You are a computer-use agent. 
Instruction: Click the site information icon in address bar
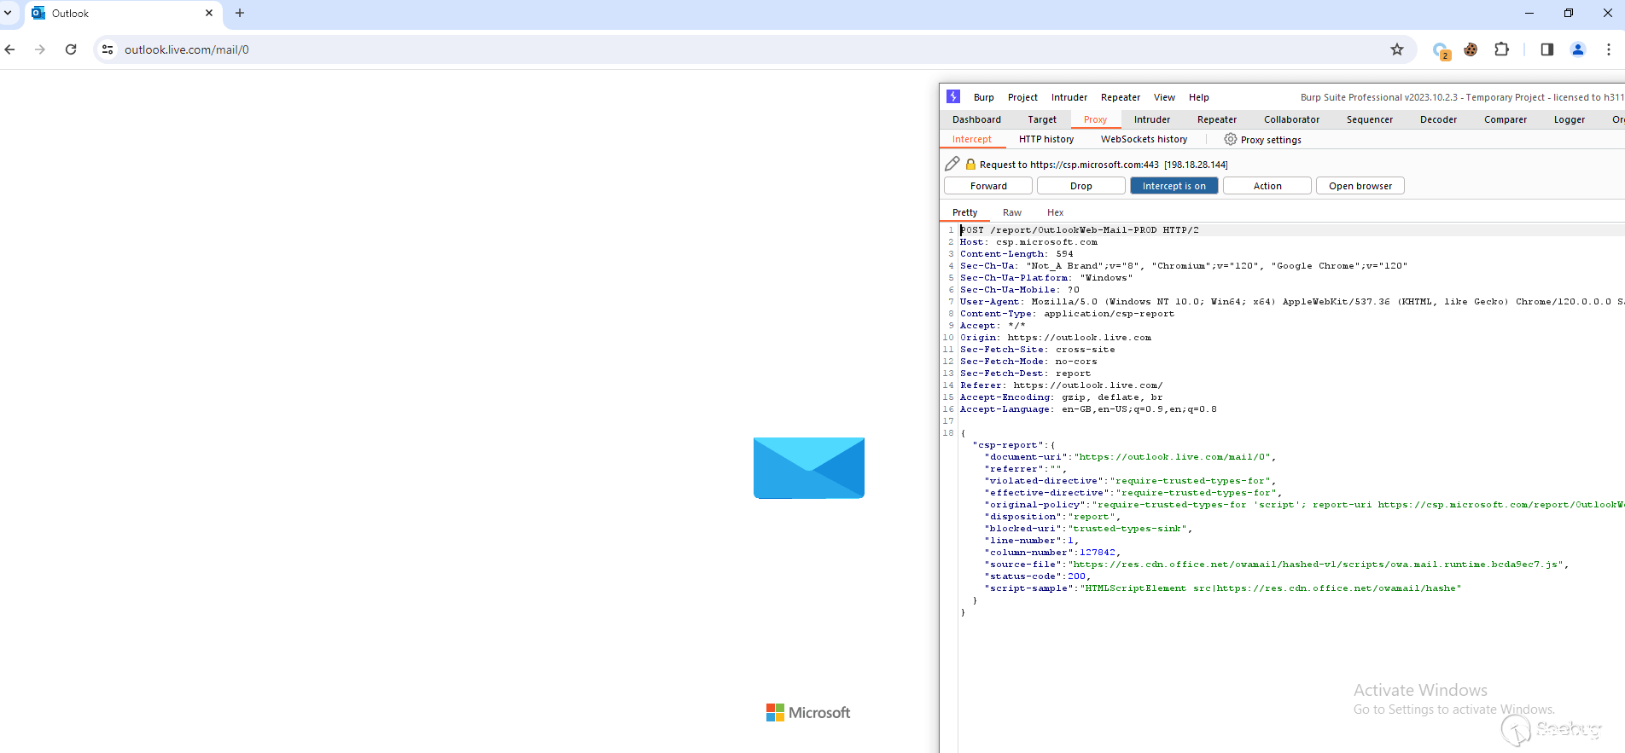point(108,49)
